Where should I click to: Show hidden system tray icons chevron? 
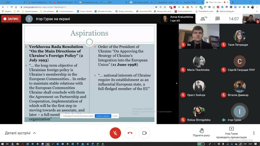coord(214,144)
